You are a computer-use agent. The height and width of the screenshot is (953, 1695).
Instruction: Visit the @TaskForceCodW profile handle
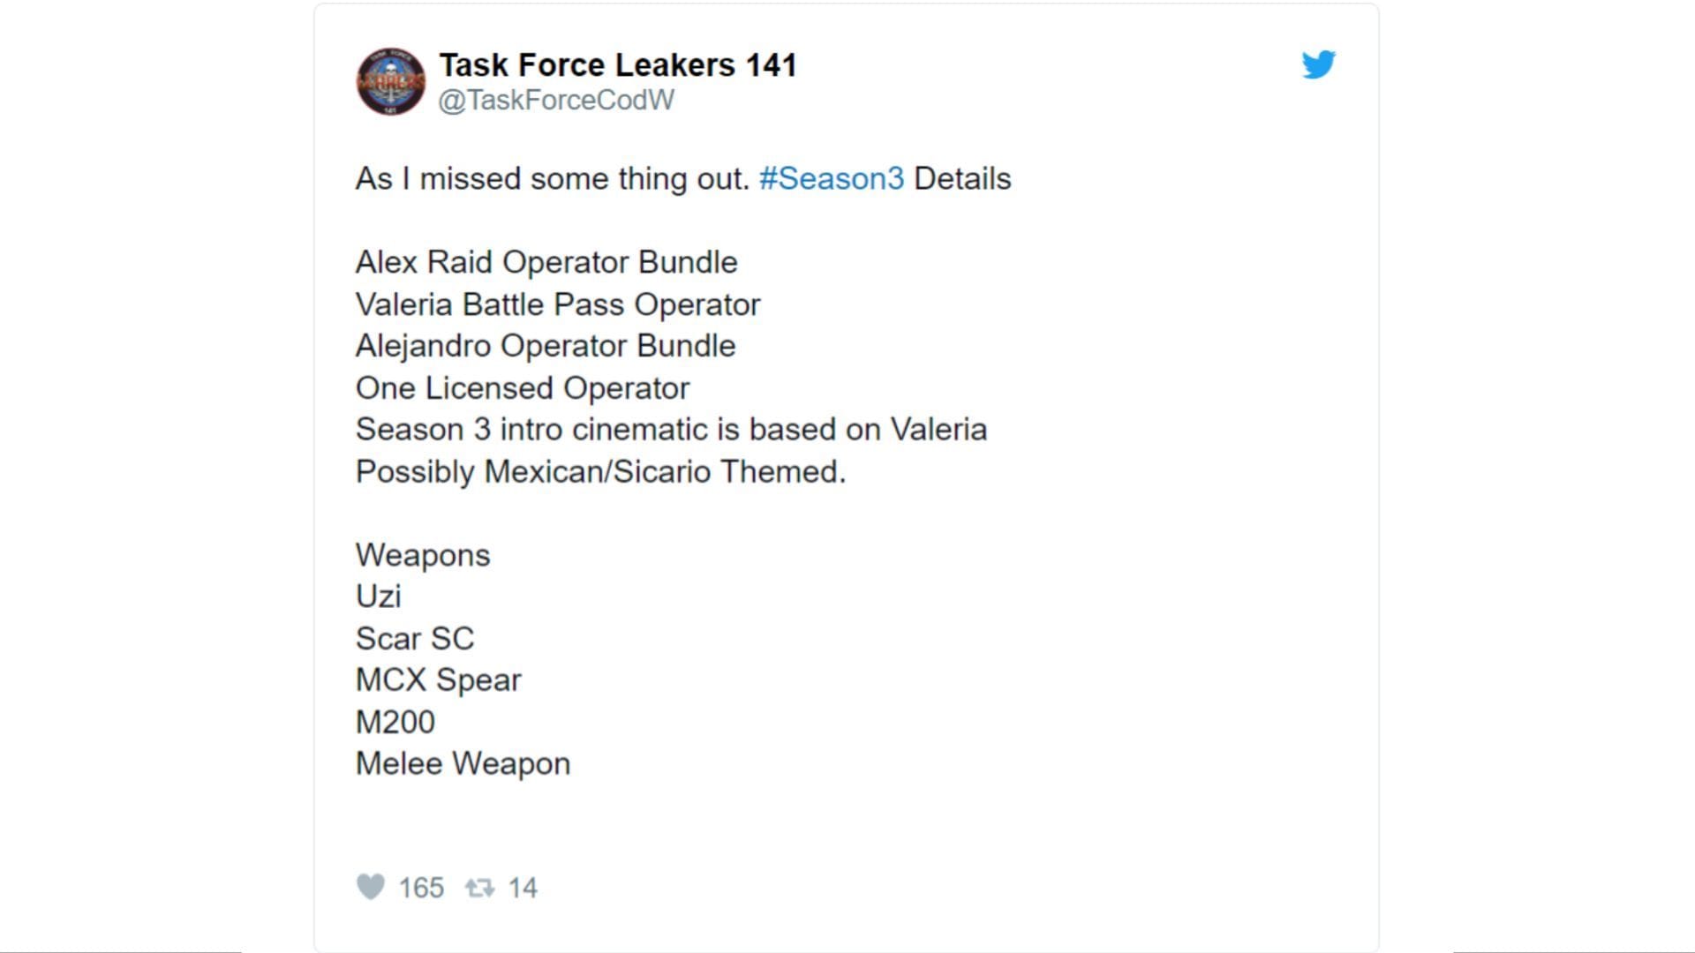(x=555, y=100)
